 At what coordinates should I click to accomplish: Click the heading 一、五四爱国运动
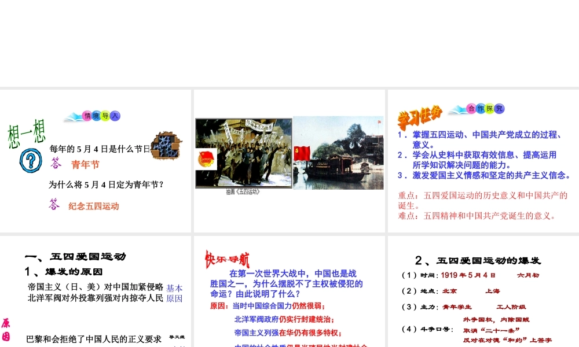(75, 256)
